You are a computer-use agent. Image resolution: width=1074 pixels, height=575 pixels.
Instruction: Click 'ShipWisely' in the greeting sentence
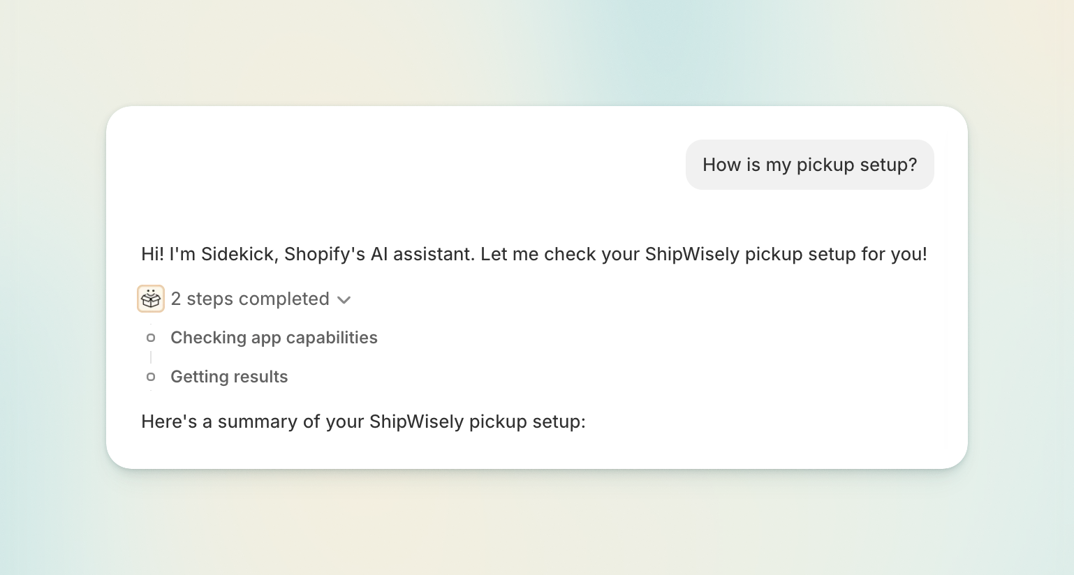pos(692,254)
